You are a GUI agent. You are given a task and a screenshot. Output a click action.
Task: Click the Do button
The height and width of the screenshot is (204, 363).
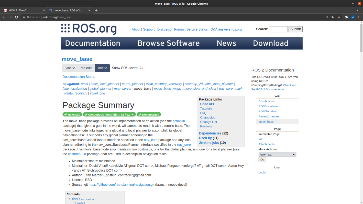pos(262,160)
